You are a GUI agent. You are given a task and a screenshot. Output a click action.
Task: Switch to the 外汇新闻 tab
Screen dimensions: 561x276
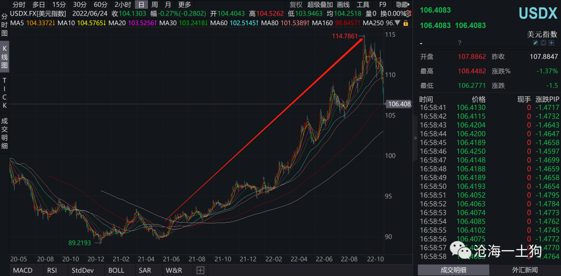point(525,270)
